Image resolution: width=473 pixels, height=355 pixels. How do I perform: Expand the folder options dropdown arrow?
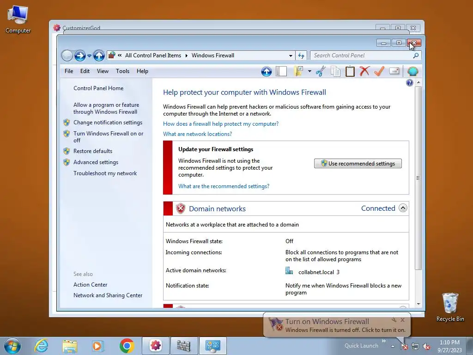click(309, 72)
